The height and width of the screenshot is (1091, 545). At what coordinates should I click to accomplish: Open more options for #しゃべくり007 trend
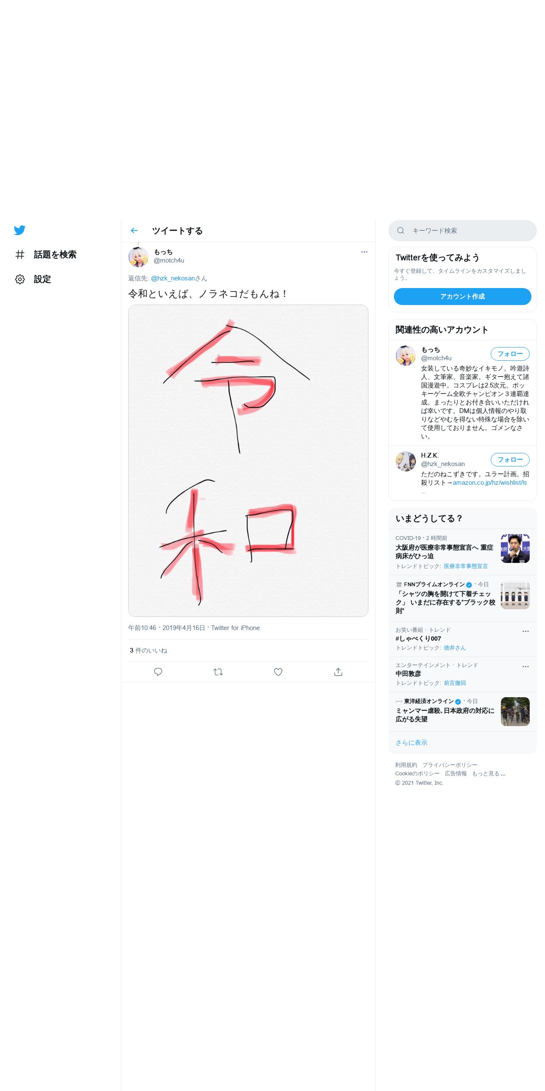click(525, 631)
